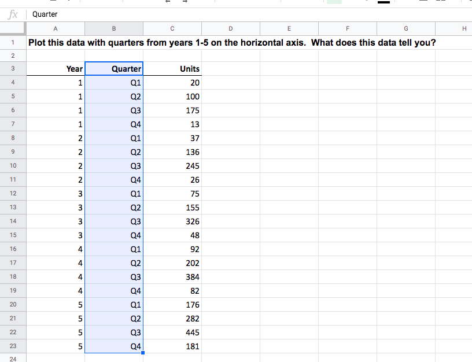Select the Year header cell A3
This screenshot has width=472, height=362.
point(55,69)
